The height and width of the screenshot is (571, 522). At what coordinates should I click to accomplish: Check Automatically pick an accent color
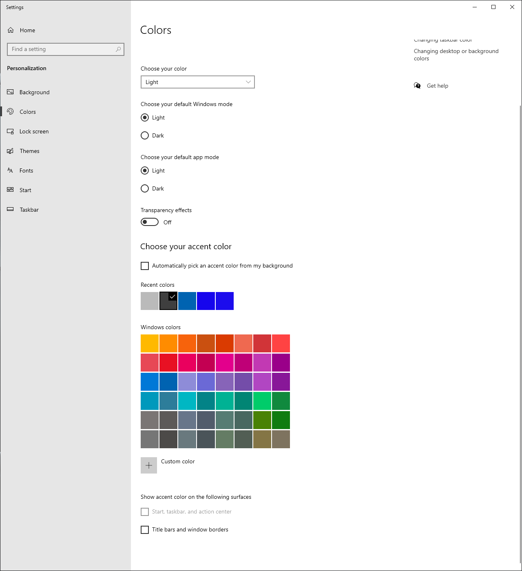click(145, 266)
